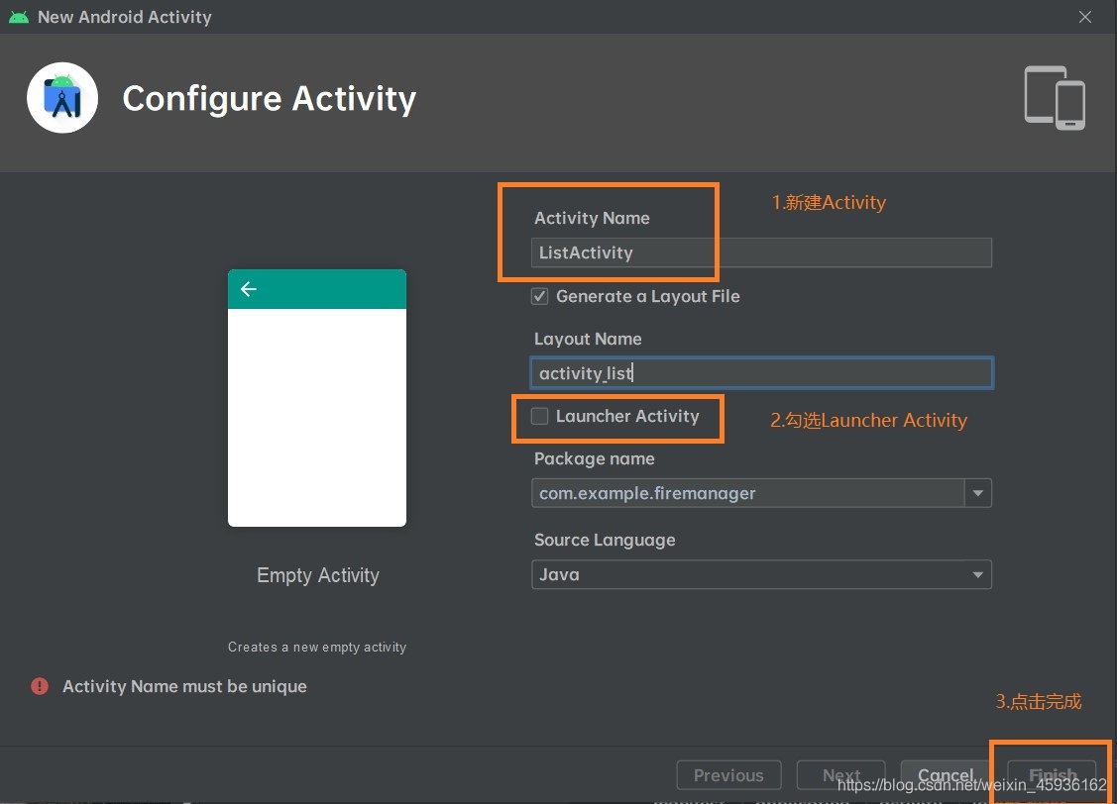Click the red error warning icon

point(40,686)
